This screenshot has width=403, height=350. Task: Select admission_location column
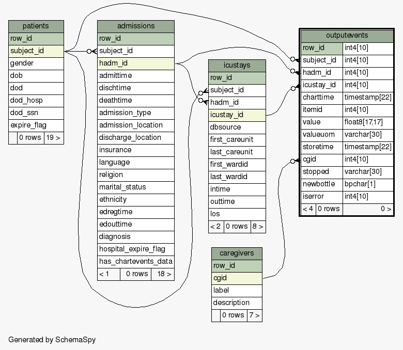(136, 125)
